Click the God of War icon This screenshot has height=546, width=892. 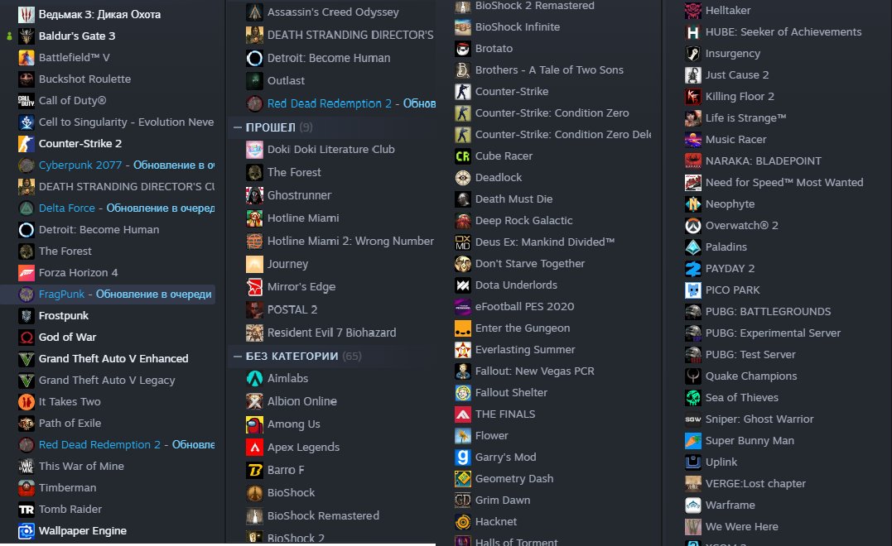tap(26, 337)
